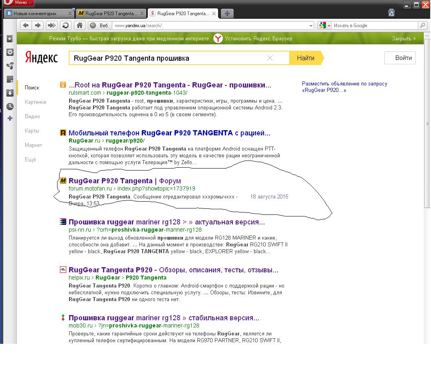Image resolution: width=431 pixels, height=365 pixels.
Task: Open the closed tabs trash icon
Action: [391, 13]
